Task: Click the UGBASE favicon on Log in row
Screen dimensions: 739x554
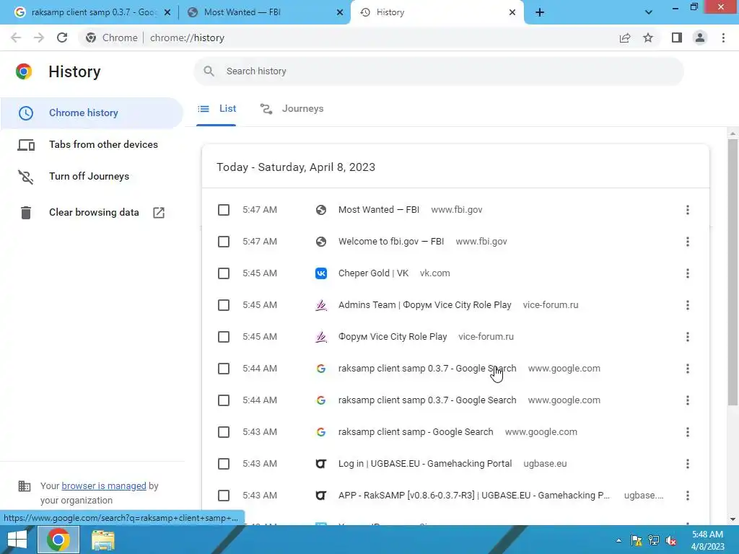Action: [x=321, y=464]
